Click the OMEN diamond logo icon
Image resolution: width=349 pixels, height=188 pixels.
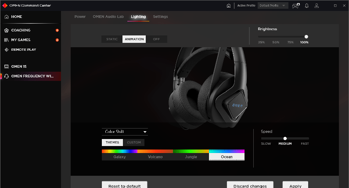pyautogui.click(x=5, y=5)
